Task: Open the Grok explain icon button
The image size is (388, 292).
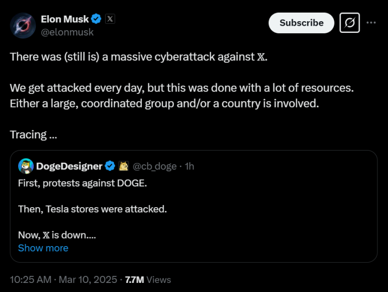Action: coord(349,23)
